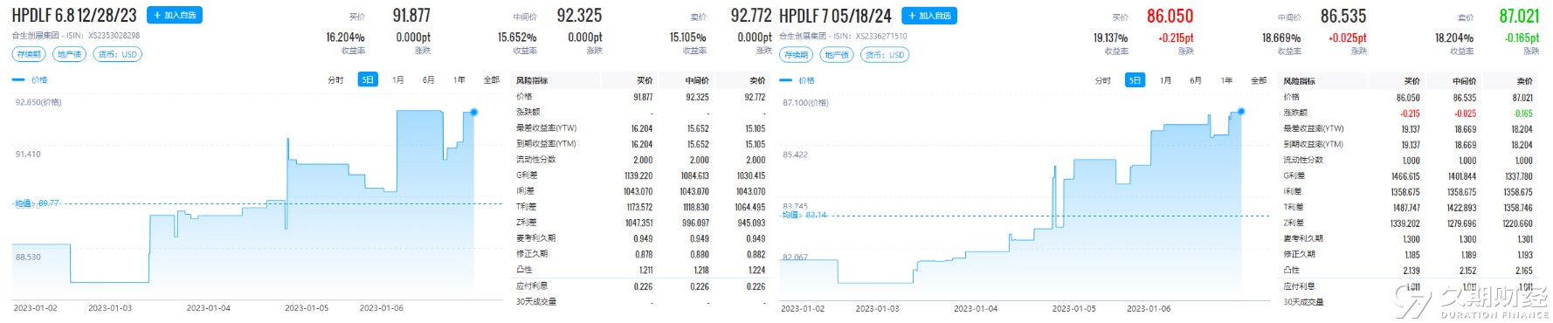Click 19.137% yield under bid price
The height and width of the screenshot is (323, 1553).
[1110, 38]
